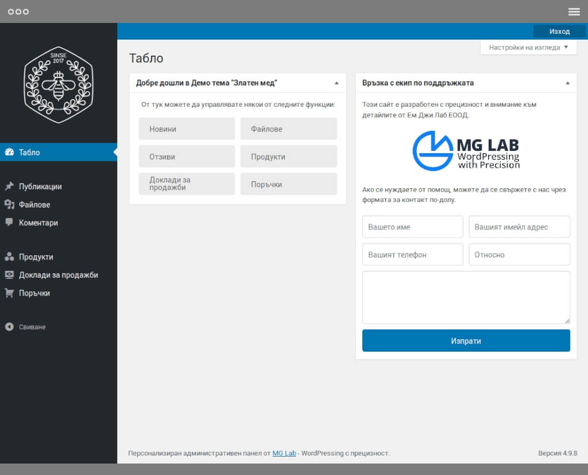The image size is (588, 475).
Task: Collapse the sidebar with the Свиване arrow icon
Action: (9, 327)
